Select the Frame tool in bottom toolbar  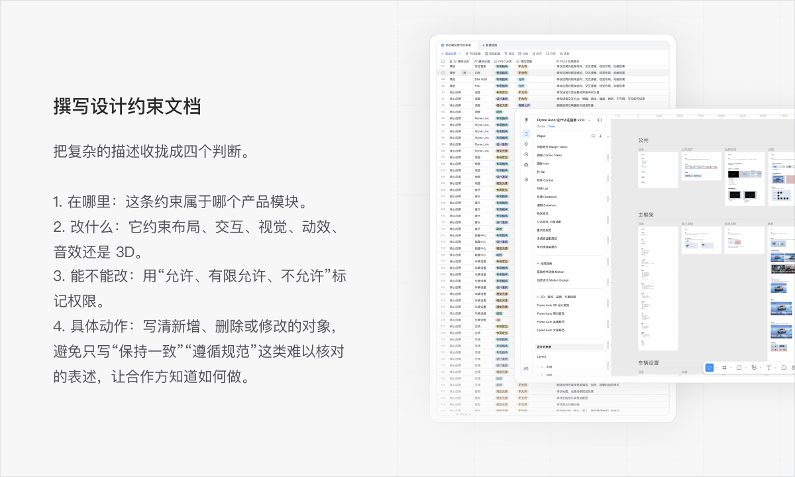tap(724, 368)
